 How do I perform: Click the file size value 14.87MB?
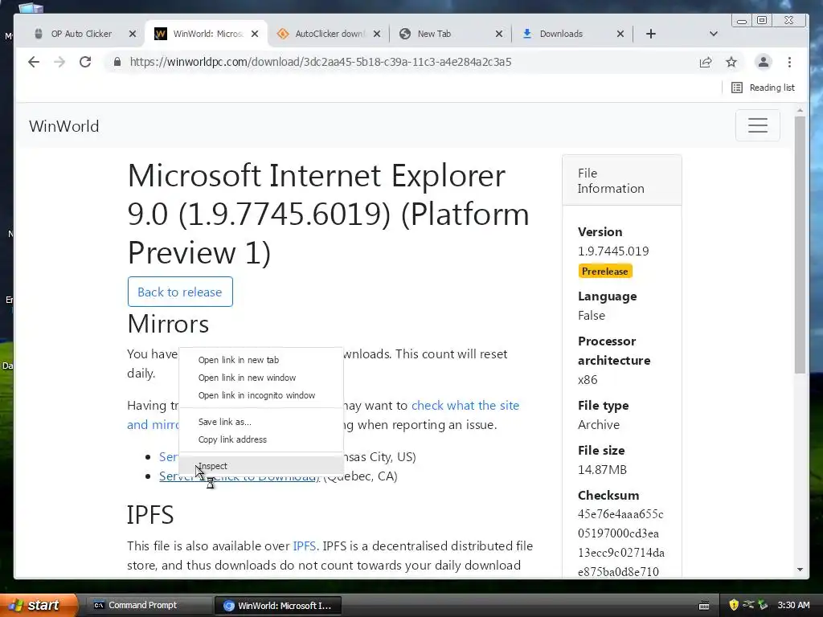602,470
